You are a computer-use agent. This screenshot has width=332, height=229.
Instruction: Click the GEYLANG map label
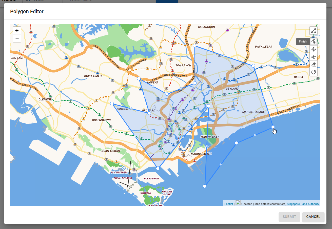232,89
